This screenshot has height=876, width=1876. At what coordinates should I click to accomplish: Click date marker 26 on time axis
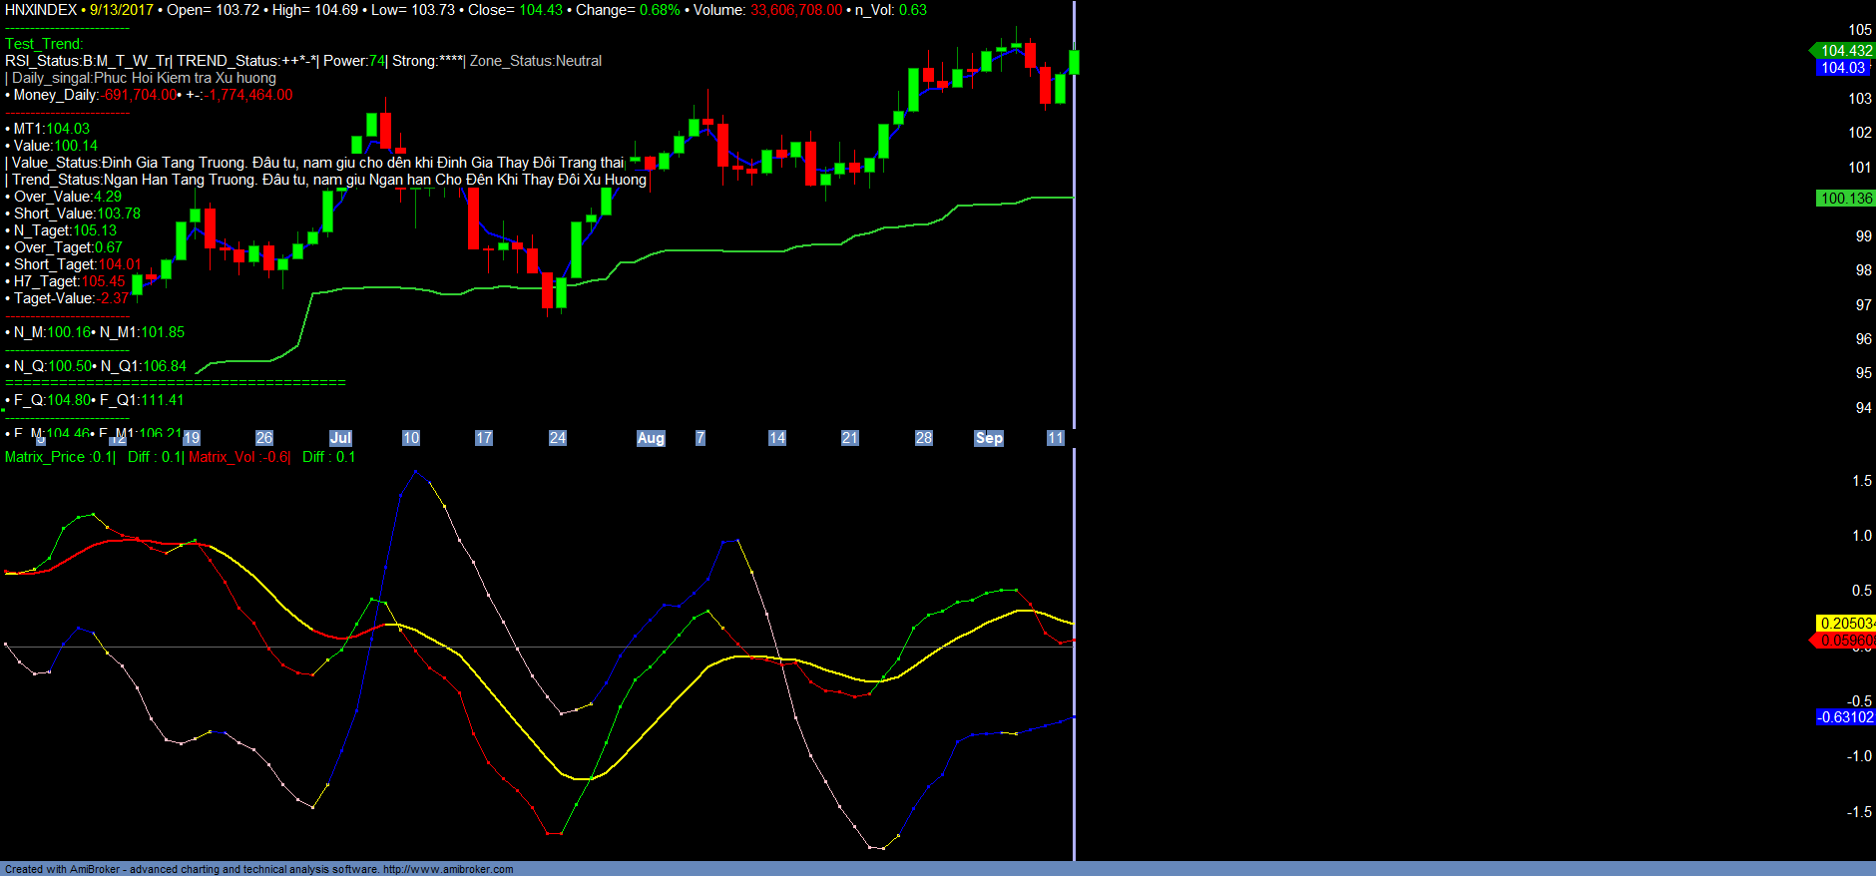pos(264,438)
